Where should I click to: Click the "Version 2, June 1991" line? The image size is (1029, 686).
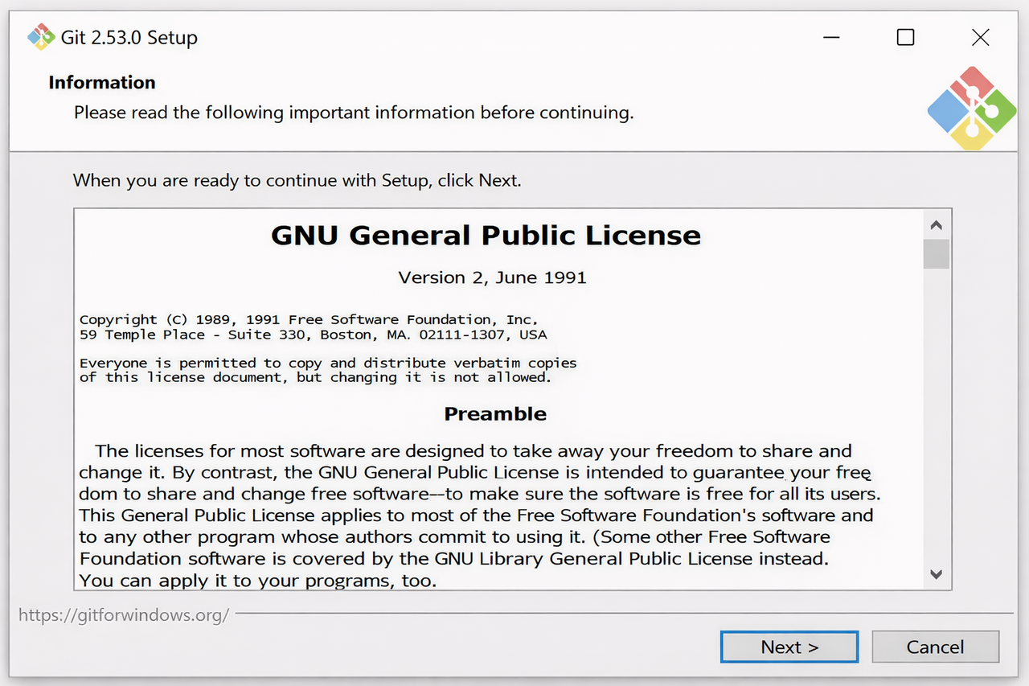click(x=492, y=277)
